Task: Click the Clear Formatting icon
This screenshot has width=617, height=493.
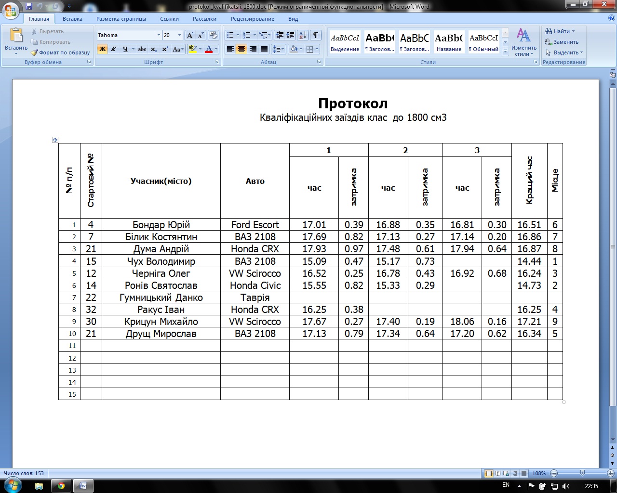Action: point(214,35)
